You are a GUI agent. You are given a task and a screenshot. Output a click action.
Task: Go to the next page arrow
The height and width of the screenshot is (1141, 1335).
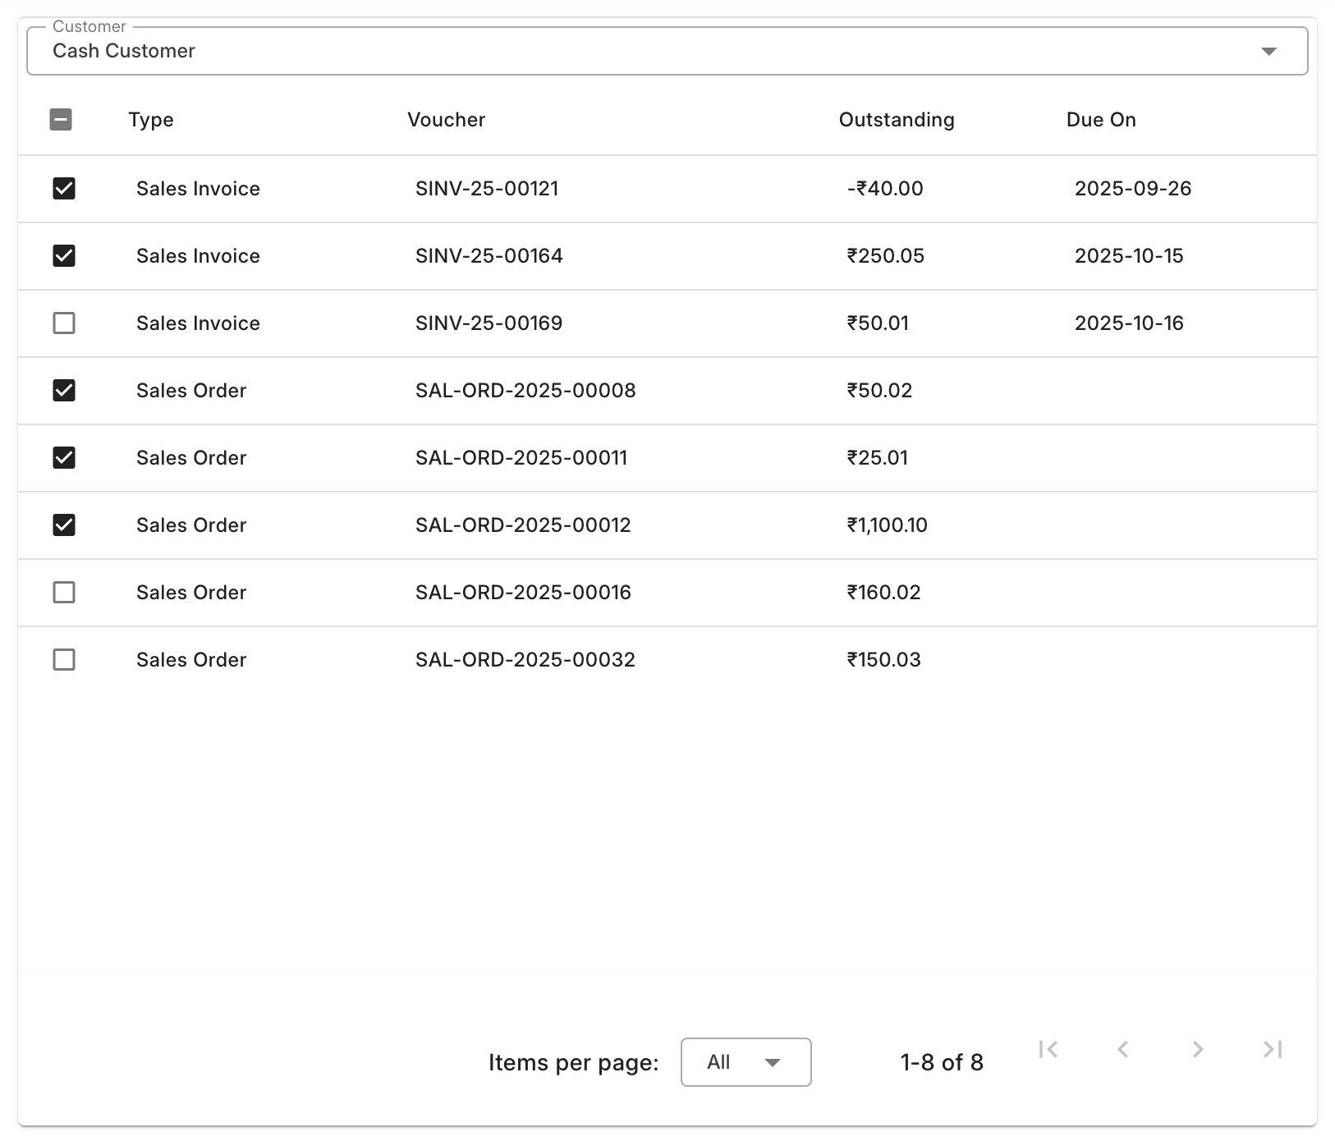click(x=1198, y=1049)
